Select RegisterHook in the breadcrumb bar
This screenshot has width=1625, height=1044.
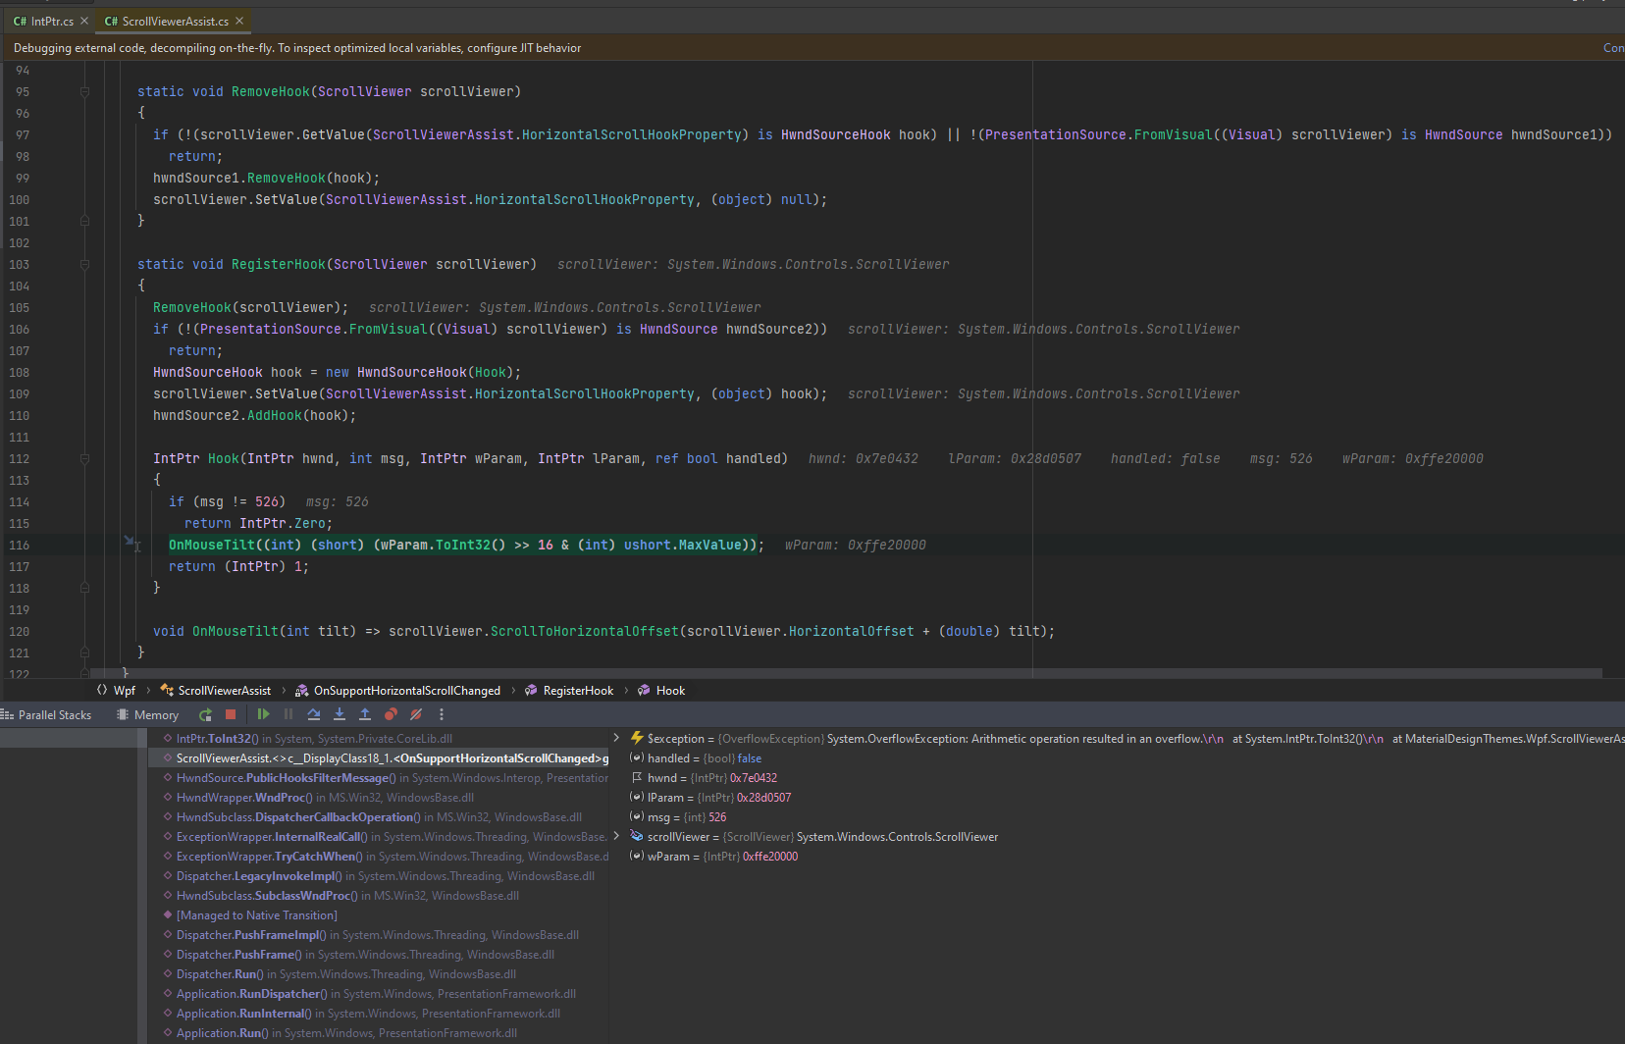578,690
